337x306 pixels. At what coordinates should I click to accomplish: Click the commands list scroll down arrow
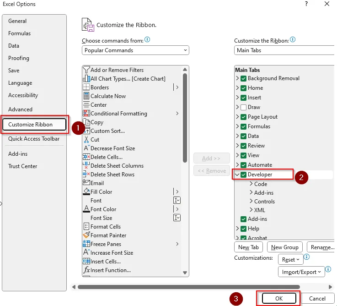pos(185,273)
